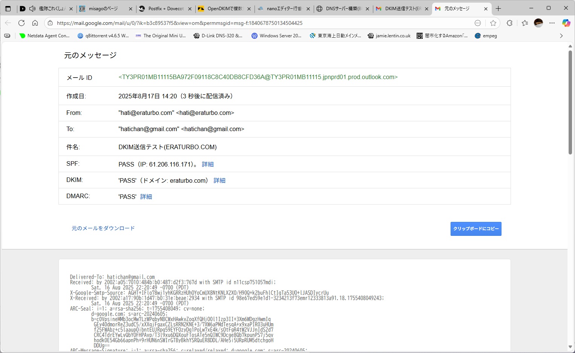Screen dimensions: 575x353
Task: Click the page vertical scrollbar thumb
Action: coord(570,102)
